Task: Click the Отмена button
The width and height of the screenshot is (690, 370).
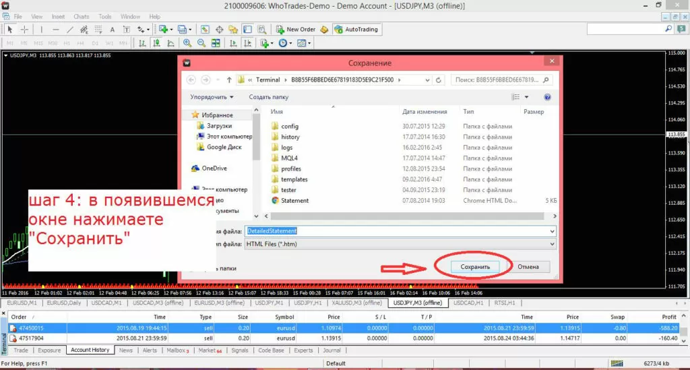Action: [x=528, y=267]
